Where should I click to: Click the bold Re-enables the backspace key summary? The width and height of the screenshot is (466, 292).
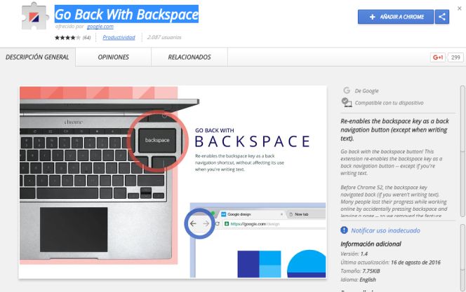click(394, 130)
